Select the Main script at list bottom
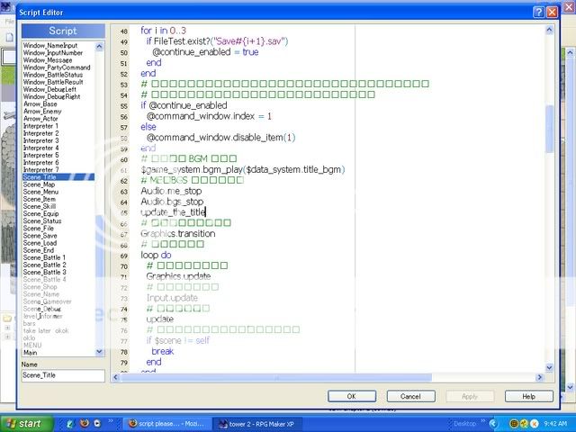The image size is (576, 432). click(31, 353)
